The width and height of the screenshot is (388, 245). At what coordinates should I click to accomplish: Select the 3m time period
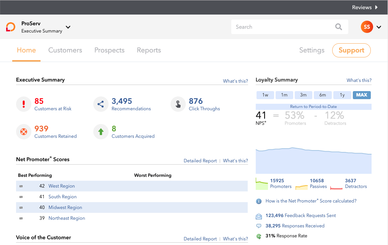[304, 95]
